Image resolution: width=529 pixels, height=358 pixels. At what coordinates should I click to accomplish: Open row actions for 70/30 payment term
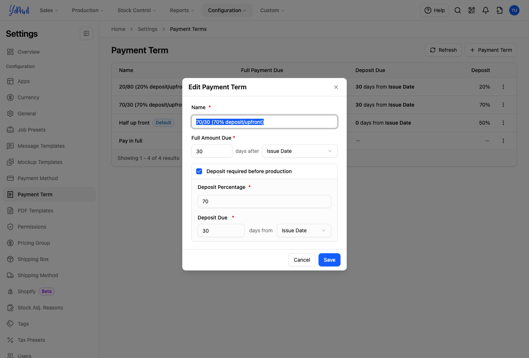(x=503, y=105)
